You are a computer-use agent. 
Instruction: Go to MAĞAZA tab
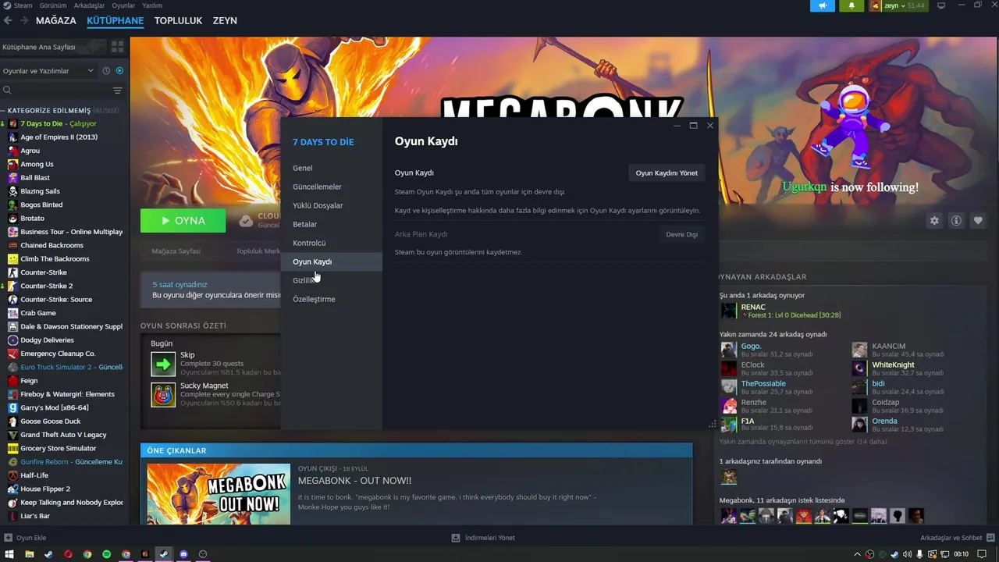pyautogui.click(x=56, y=21)
